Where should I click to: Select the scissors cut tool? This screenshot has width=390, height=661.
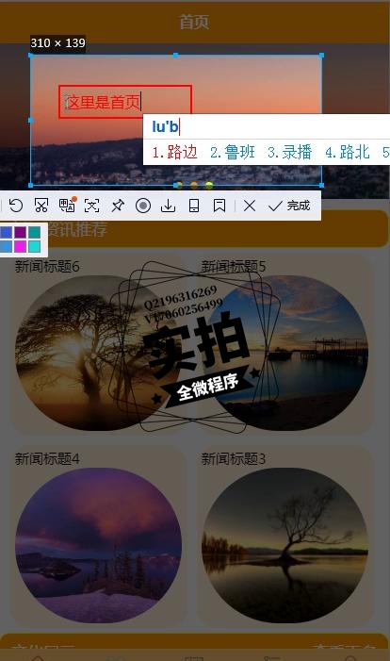[x=41, y=206]
